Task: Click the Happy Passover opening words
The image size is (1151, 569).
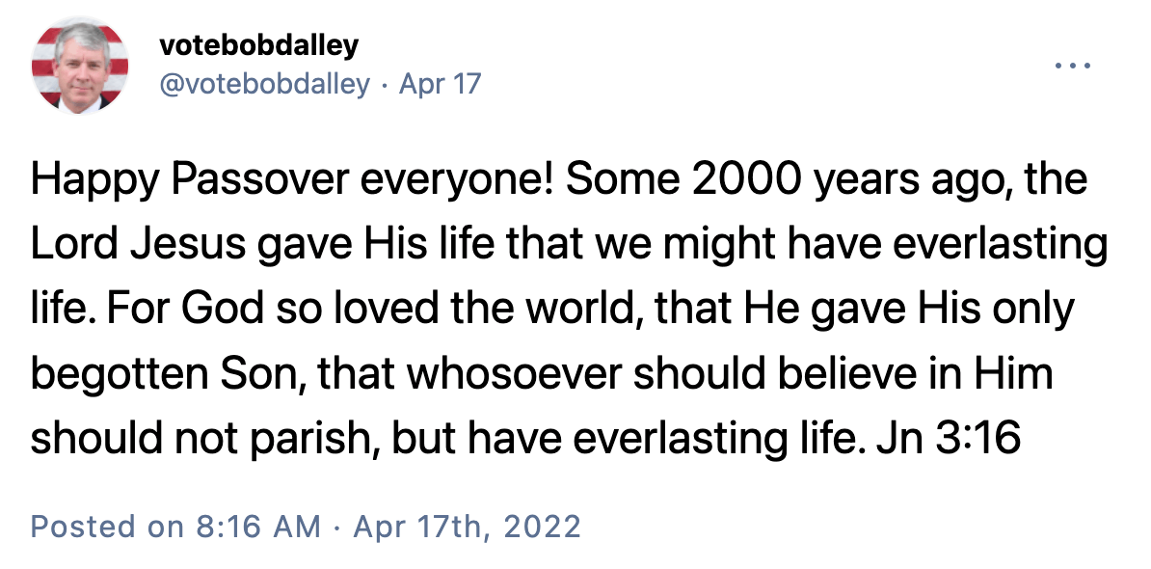Action: 180,180
